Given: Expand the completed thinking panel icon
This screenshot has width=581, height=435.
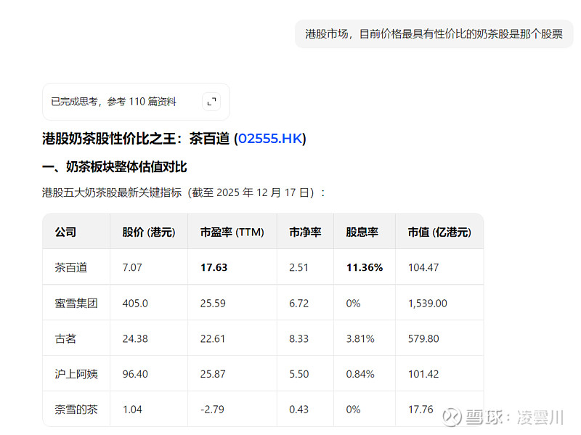Looking at the screenshot, I should tap(211, 102).
